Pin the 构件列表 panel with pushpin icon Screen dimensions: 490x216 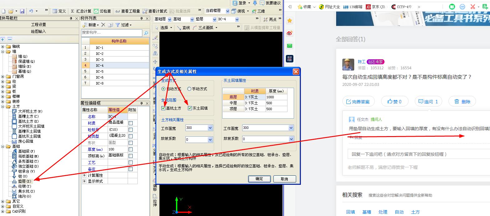click(141, 18)
